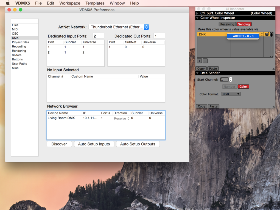This screenshot has width=280, height=210.
Task: Select MIDI preferences category
Action: coord(25,29)
